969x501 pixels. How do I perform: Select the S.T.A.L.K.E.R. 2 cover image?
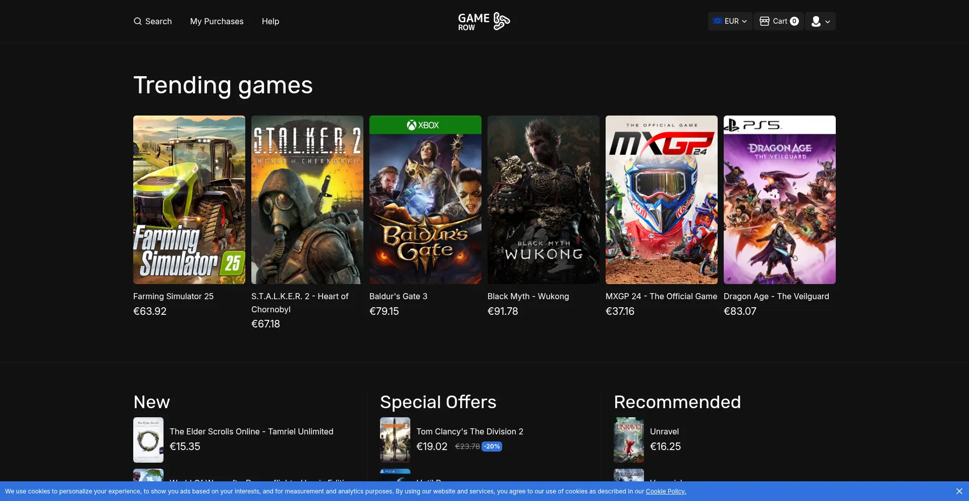point(307,200)
